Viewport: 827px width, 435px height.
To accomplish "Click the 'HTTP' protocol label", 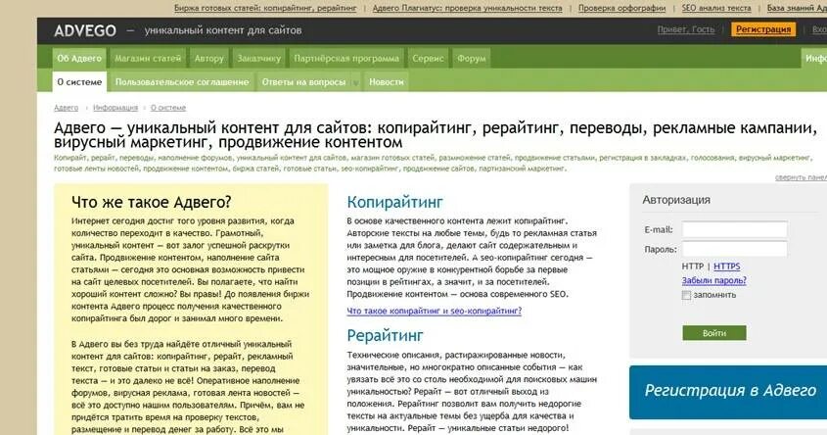I will tap(693, 266).
